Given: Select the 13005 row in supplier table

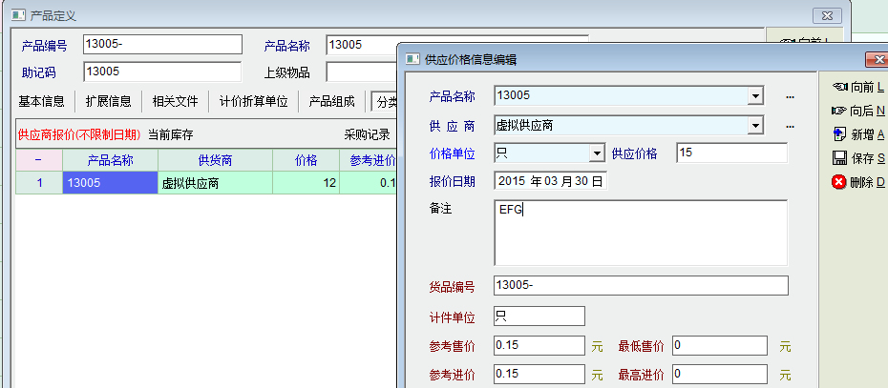Looking at the screenshot, I should [x=110, y=182].
